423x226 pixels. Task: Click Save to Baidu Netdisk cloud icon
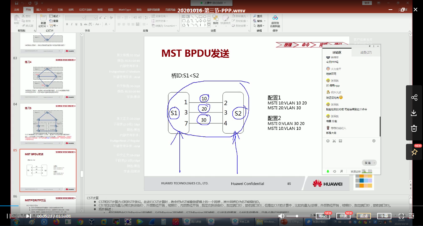click(275, 18)
